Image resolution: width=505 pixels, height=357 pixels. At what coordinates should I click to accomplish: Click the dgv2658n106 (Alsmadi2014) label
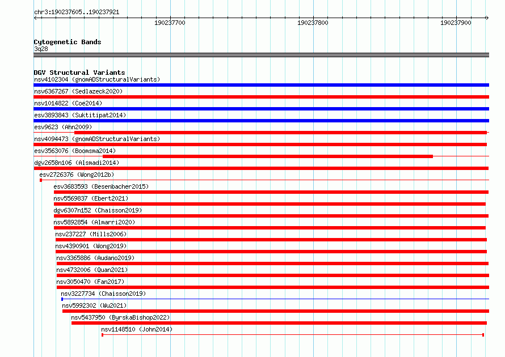(x=77, y=163)
